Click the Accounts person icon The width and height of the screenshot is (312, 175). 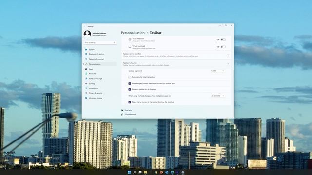[x=86, y=73]
